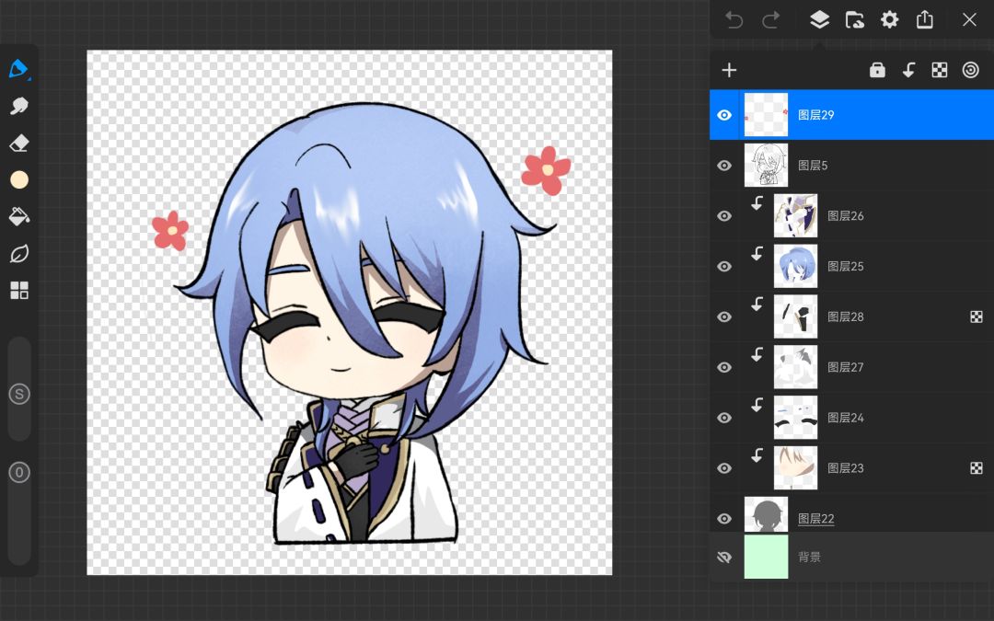Select thumbnail of 图层5
The width and height of the screenshot is (994, 621).
coord(766,166)
